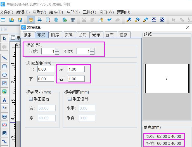This screenshot has width=192, height=147.
Task: Select the green landscape image tool
Action: pos(4,91)
